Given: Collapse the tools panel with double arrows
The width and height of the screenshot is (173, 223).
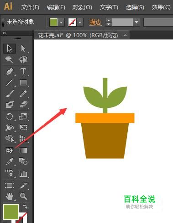Looking at the screenshot, I should click(x=4, y=33).
